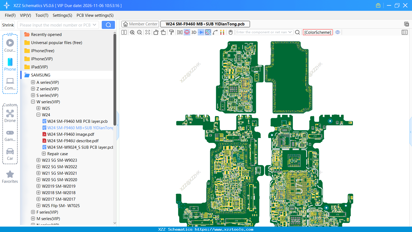Click the rotate left toolbar icon

[x=156, y=32]
